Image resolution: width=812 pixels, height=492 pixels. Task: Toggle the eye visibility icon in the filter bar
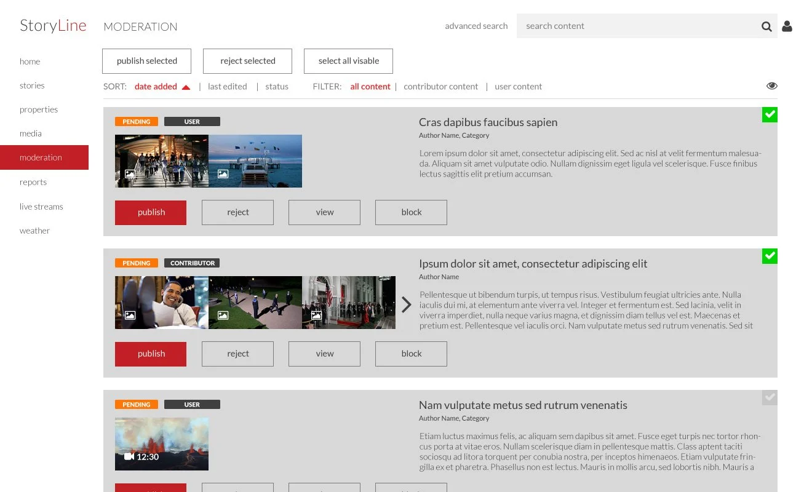point(772,85)
